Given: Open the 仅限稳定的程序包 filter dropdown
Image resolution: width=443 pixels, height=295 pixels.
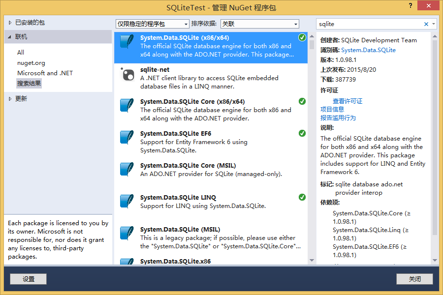Looking at the screenshot, I should (152, 24).
